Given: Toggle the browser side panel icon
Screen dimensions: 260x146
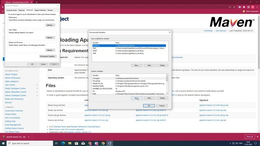Looking at the screenshot, I should [x=248, y=7].
